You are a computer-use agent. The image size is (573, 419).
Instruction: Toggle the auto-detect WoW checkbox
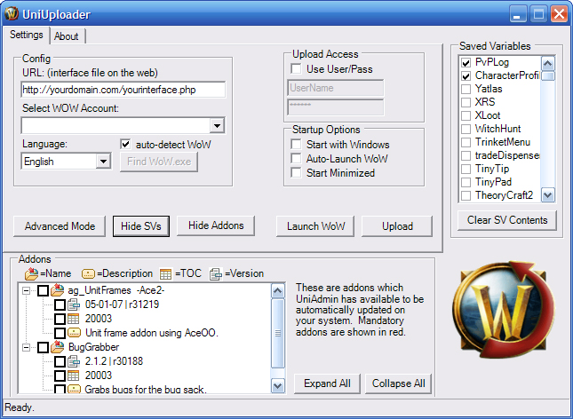point(125,144)
